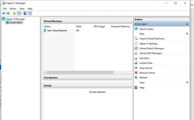The image size is (194, 120).
Task: Open the Help menu in menu bar
Action: (x=30, y=9)
